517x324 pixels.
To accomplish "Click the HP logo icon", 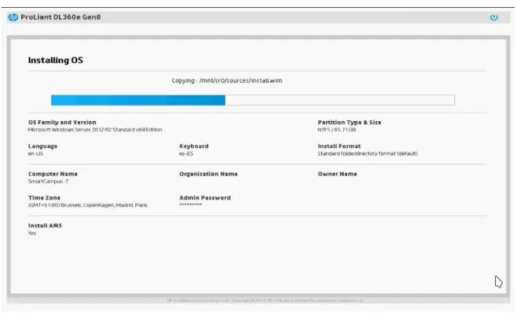I will pyautogui.click(x=13, y=17).
